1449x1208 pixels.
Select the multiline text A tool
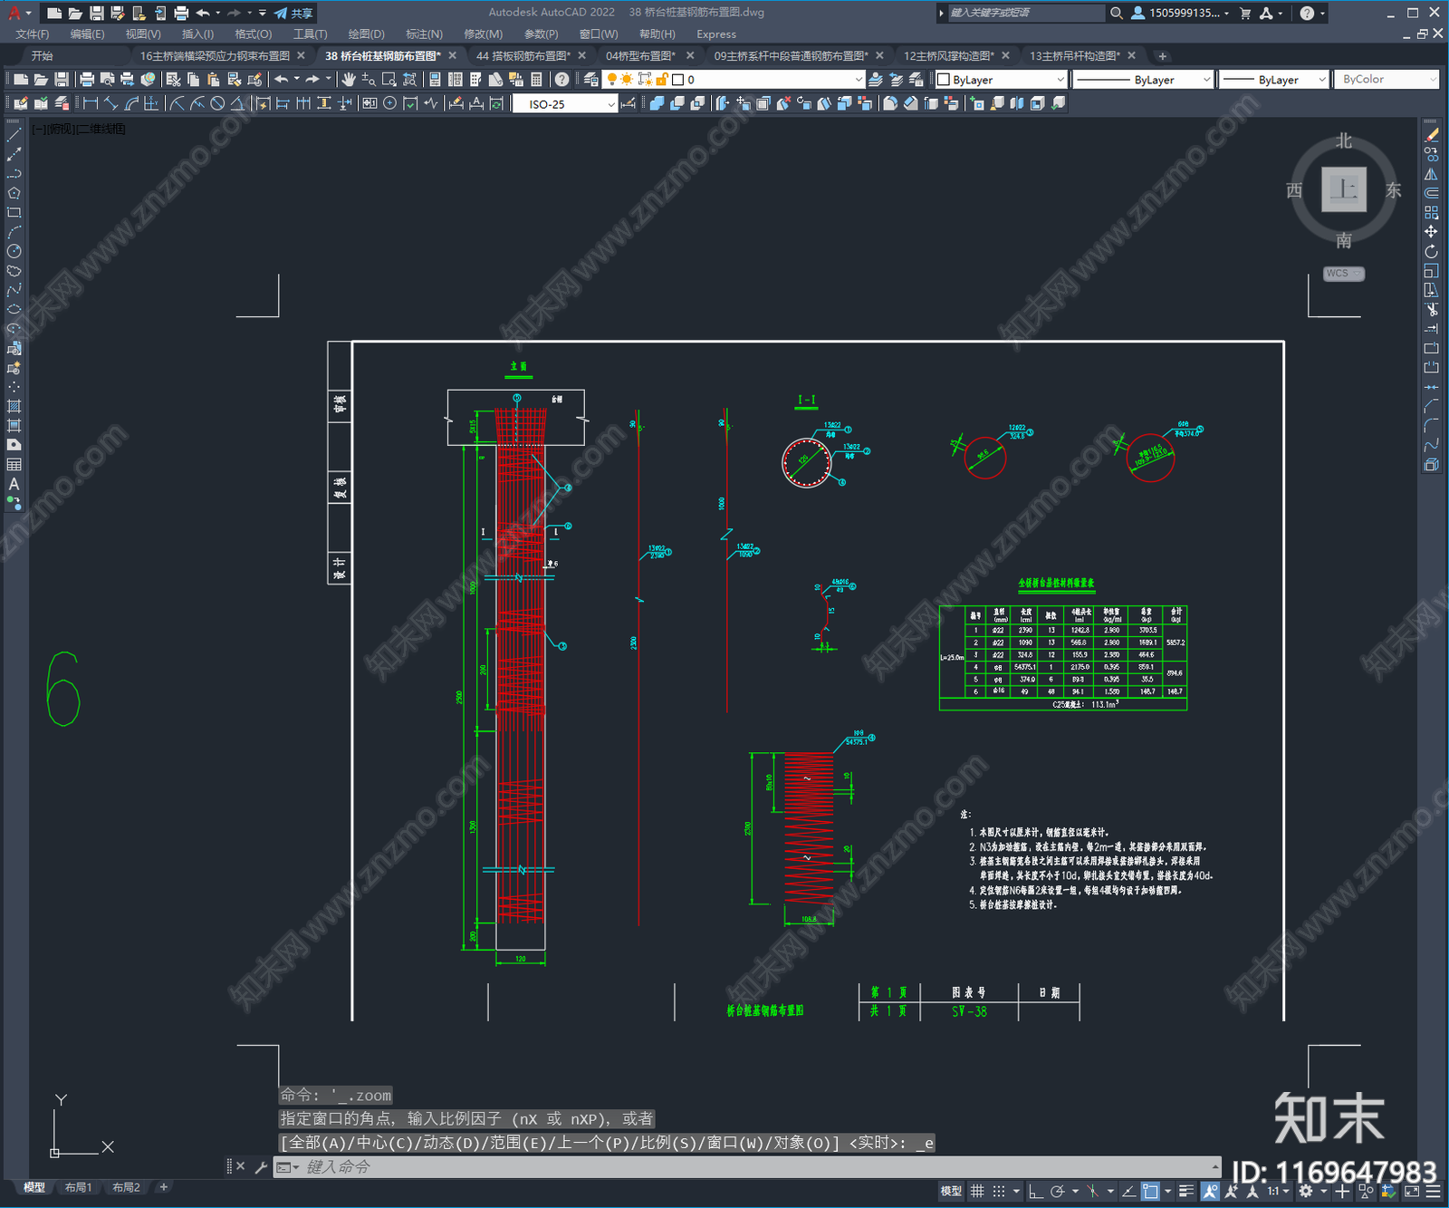click(x=14, y=484)
